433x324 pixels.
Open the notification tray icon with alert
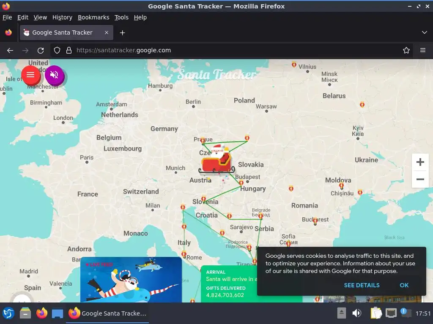(406, 313)
